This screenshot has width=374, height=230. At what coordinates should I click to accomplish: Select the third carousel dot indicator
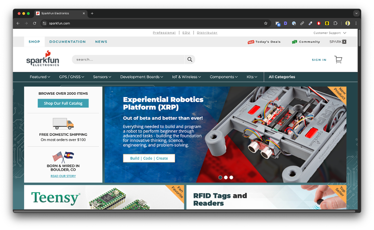231,177
